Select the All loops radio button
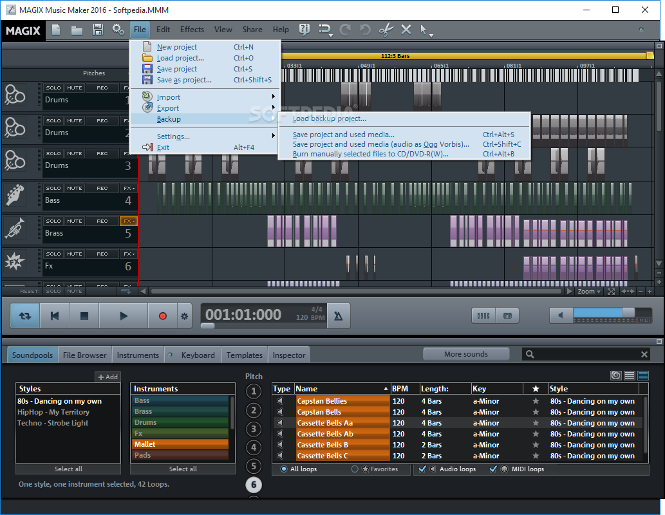The width and height of the screenshot is (665, 515). click(x=284, y=469)
